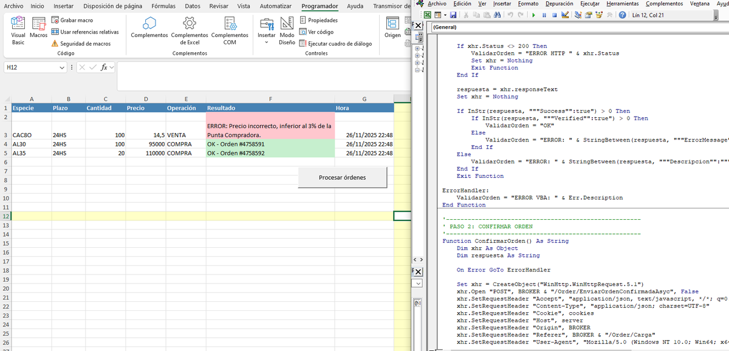Open the Ayuda ribbon tab
The width and height of the screenshot is (729, 351).
355,5
